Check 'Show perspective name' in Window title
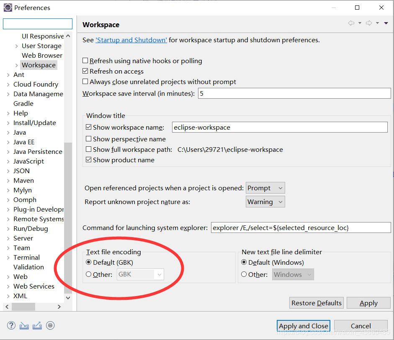394x340 pixels. click(x=88, y=139)
